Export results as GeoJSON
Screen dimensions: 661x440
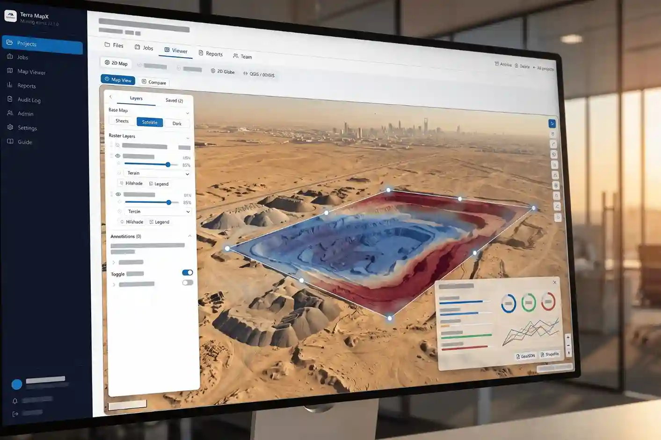(x=526, y=356)
